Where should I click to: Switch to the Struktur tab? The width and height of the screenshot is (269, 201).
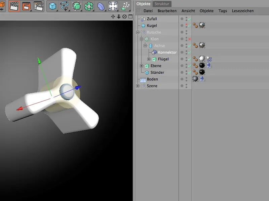click(x=162, y=4)
